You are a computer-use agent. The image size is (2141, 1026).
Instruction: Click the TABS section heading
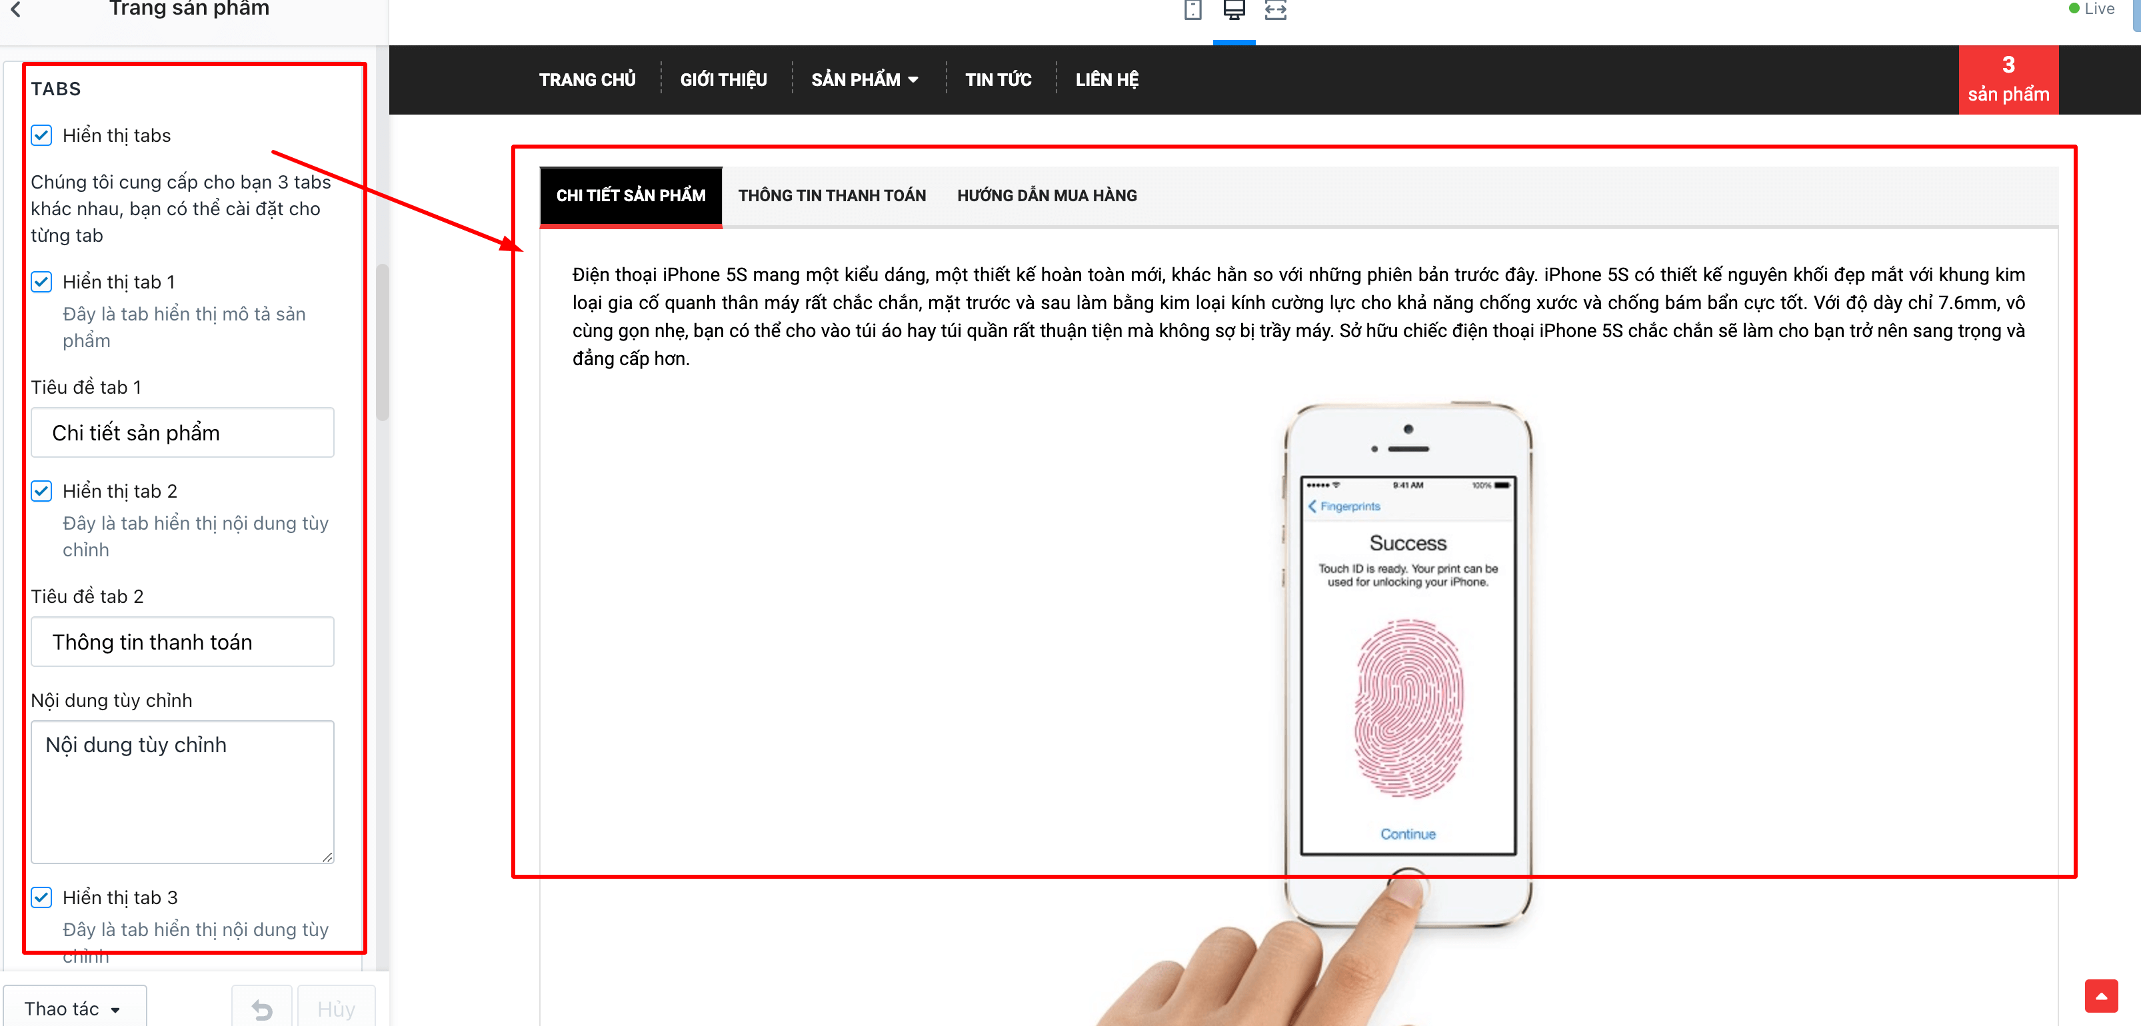coord(56,89)
